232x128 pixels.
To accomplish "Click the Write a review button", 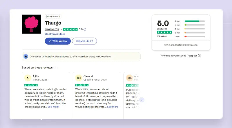I will point(58,41).
